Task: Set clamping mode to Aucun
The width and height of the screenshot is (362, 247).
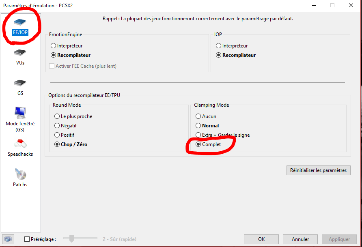Action: pos(198,116)
